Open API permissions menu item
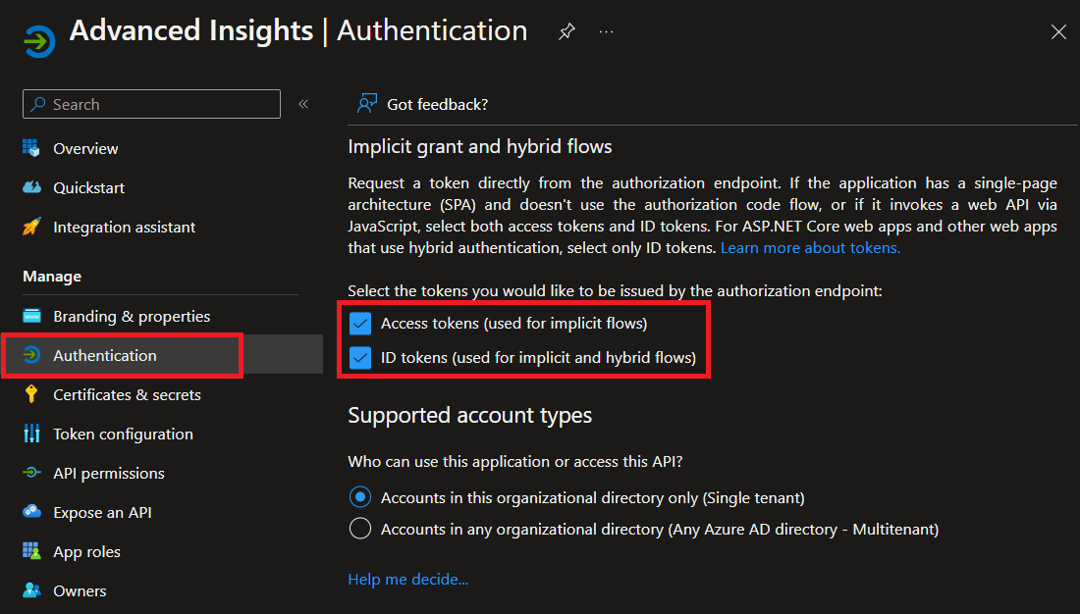Screen dimensions: 1080x614 click(108, 473)
